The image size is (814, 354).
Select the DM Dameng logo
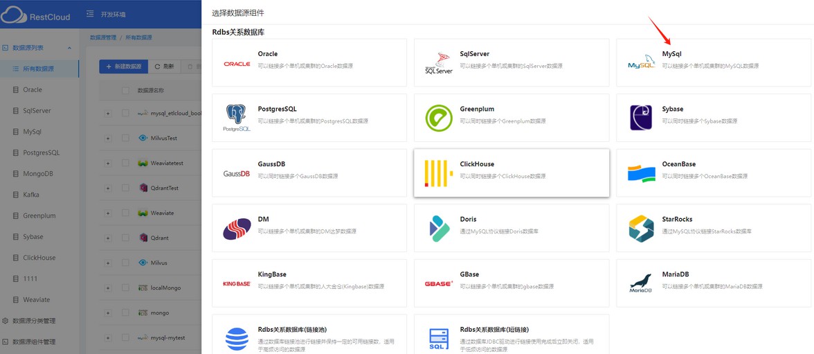[x=237, y=229]
